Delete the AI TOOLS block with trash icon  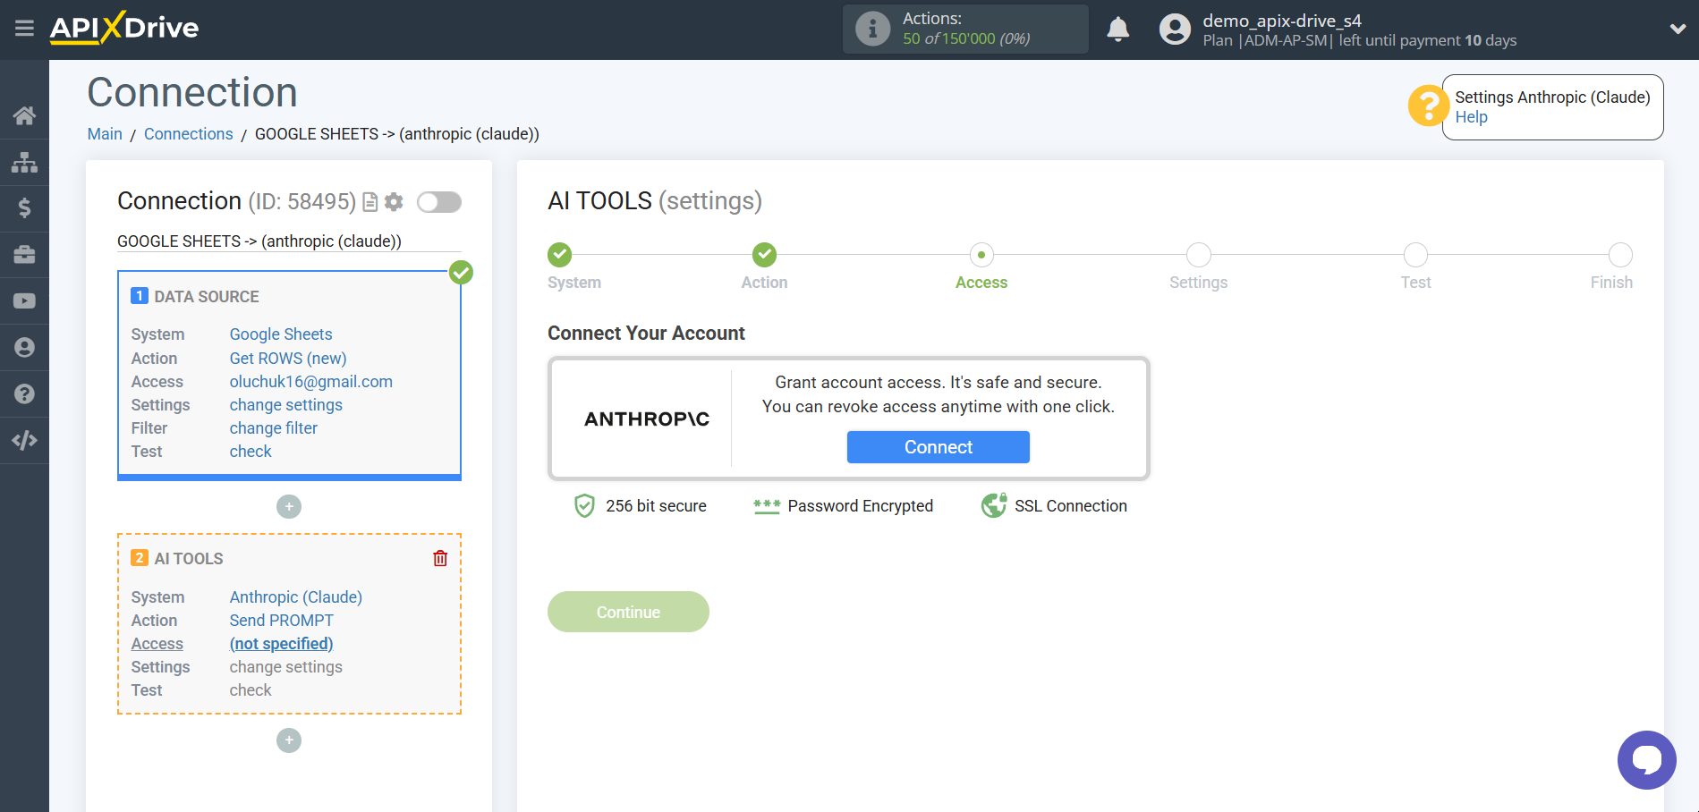coord(440,558)
